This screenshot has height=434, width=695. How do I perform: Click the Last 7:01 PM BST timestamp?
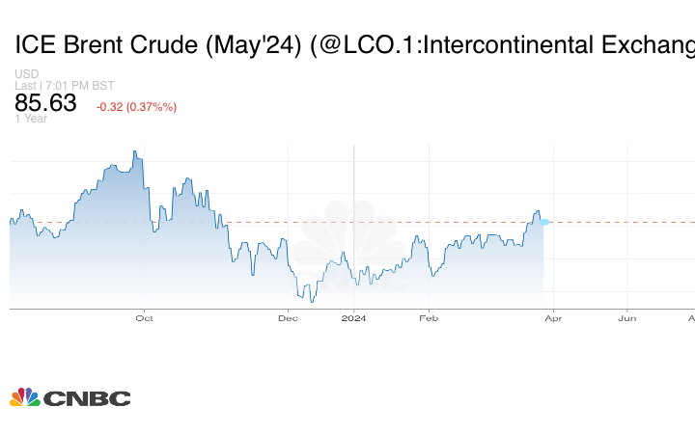(x=64, y=86)
